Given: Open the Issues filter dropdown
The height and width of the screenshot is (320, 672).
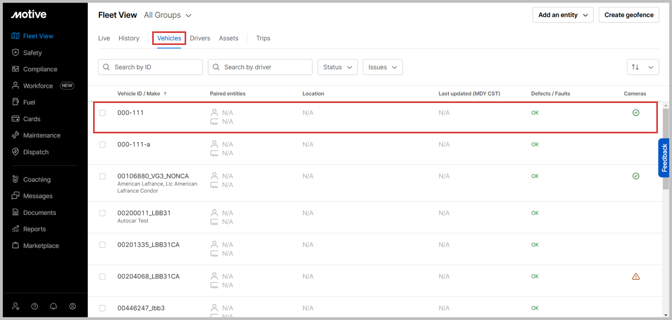Looking at the screenshot, I should pyautogui.click(x=382, y=67).
